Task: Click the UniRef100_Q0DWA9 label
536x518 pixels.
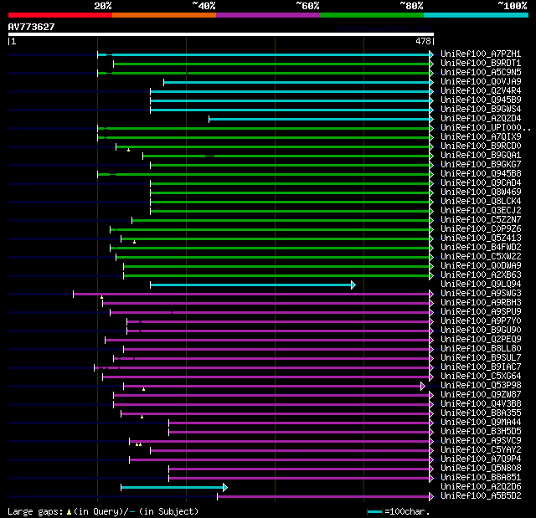Action: tap(481, 266)
